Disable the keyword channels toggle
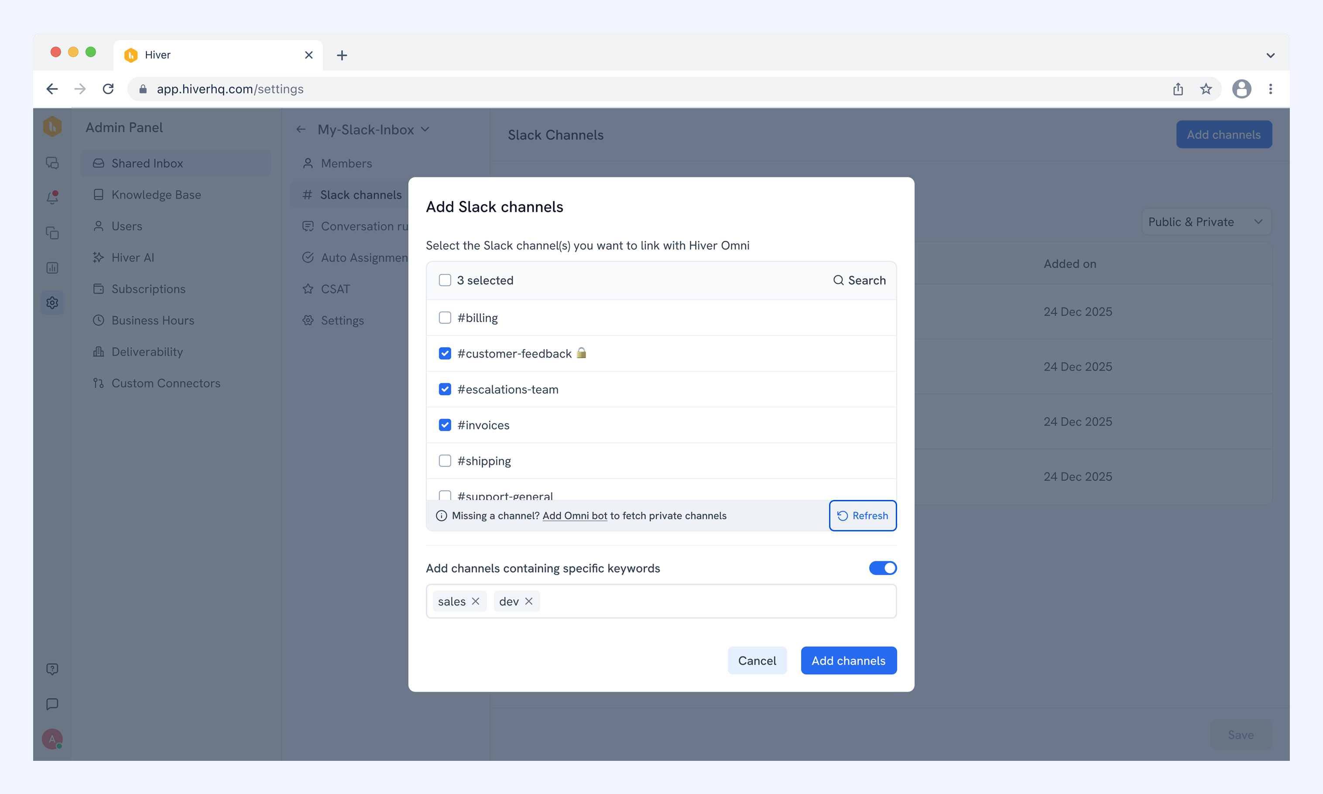The image size is (1323, 794). click(883, 568)
